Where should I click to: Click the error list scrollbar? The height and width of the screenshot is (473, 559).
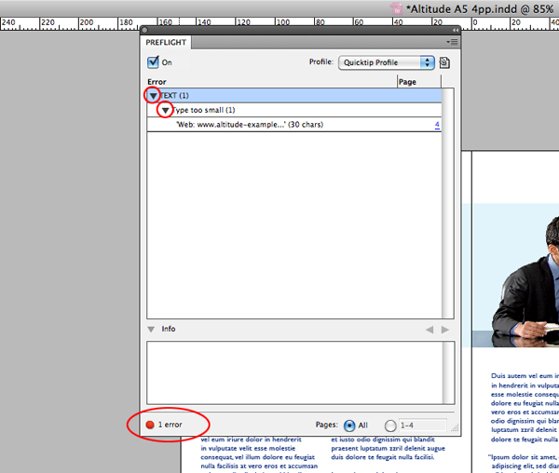[x=448, y=203]
